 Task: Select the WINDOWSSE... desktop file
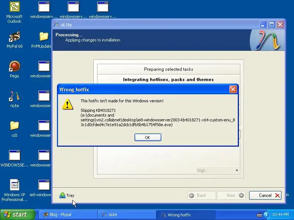pyautogui.click(x=14, y=158)
